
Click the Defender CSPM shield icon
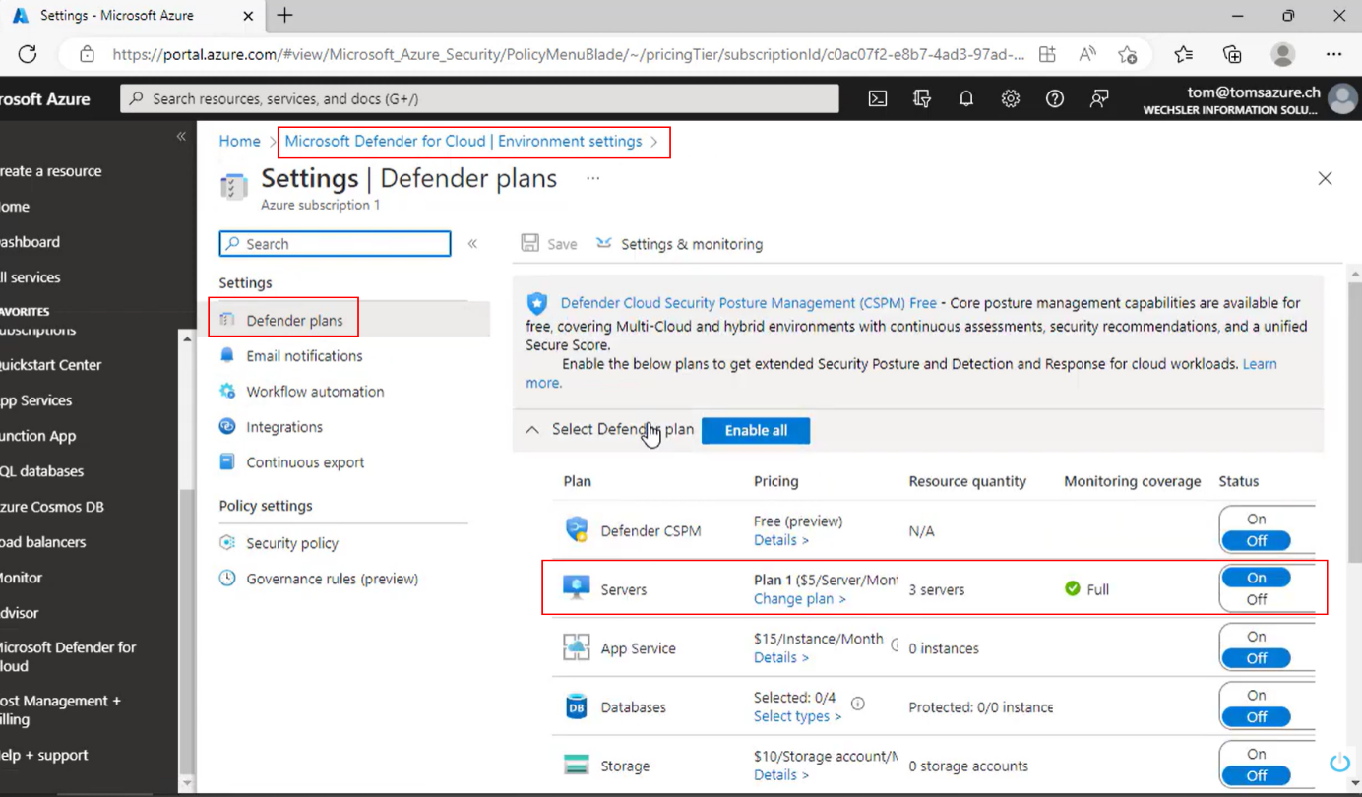pos(577,529)
